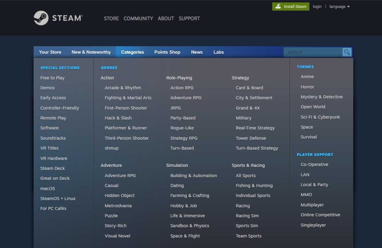Open the Labs page
This screenshot has width=382, height=248.
point(218,53)
